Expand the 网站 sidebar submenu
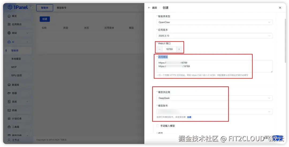The width and height of the screenshot is (289, 147). (x=27, y=33)
